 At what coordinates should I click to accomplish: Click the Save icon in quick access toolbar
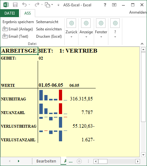pos(15,5)
